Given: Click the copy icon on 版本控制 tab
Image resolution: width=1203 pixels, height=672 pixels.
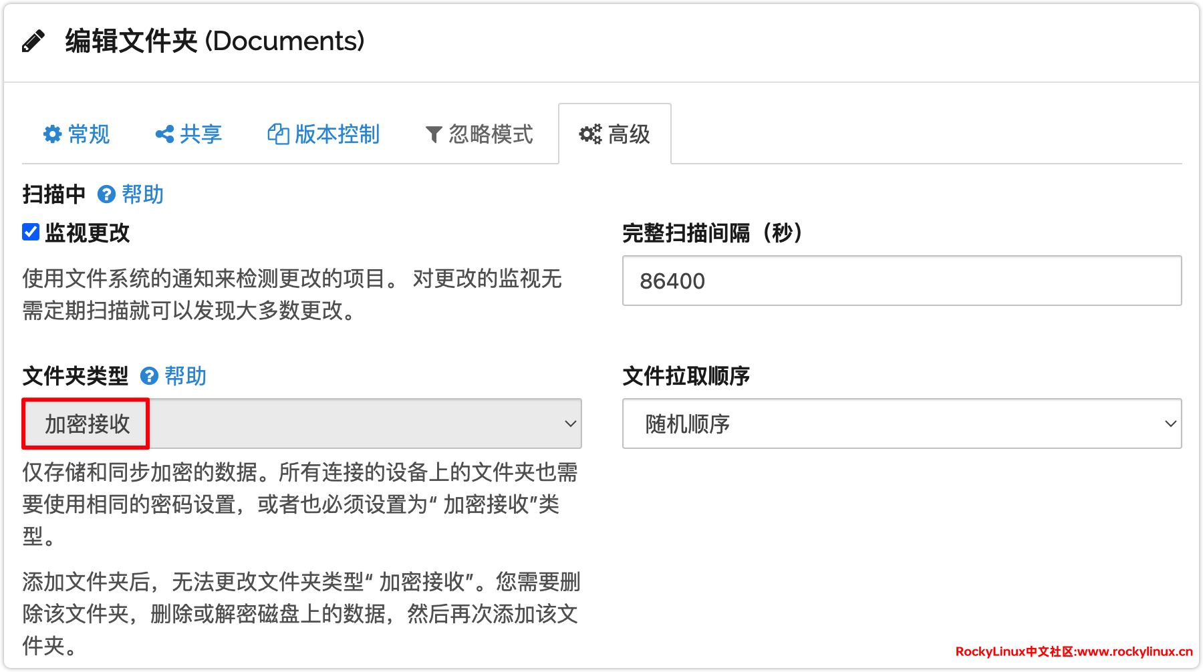Looking at the screenshot, I should [x=277, y=134].
